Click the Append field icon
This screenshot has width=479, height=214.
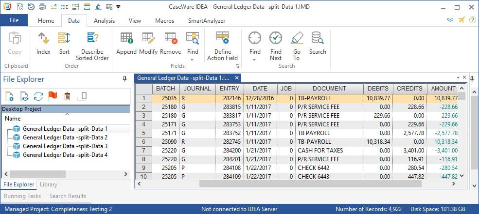126,38
